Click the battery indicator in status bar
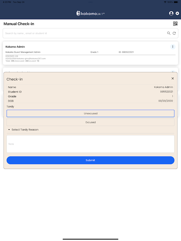Viewport: 181px width, 241px height. pyautogui.click(x=176, y=2)
